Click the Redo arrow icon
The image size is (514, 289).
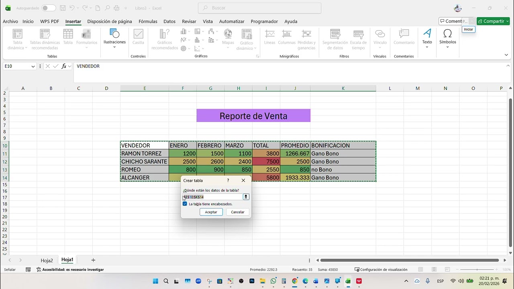[85, 8]
